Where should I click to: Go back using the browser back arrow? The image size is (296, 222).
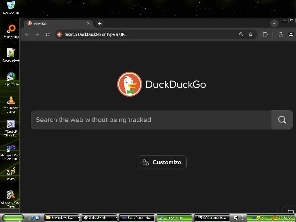(27, 34)
